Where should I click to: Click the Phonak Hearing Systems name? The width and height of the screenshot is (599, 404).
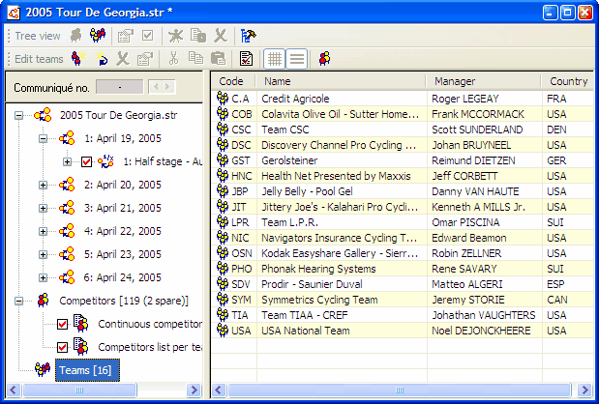pyautogui.click(x=318, y=269)
